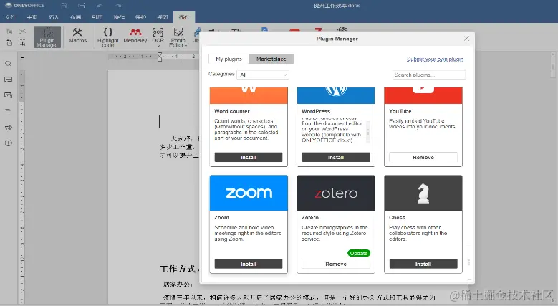Print the document using the printer icon
This screenshot has height=306, width=558.
[82, 6]
